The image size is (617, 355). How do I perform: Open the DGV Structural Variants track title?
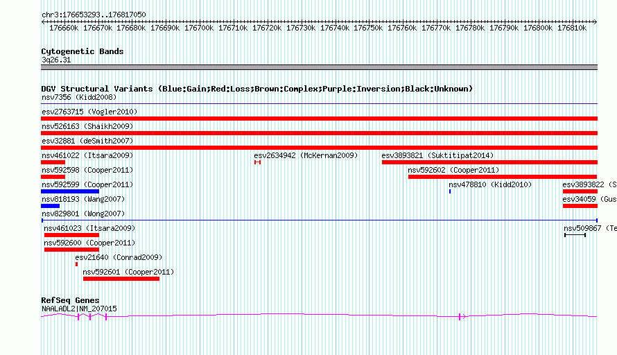[257, 89]
